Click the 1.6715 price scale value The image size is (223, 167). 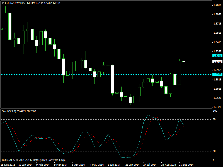pyautogui.click(x=217, y=24)
